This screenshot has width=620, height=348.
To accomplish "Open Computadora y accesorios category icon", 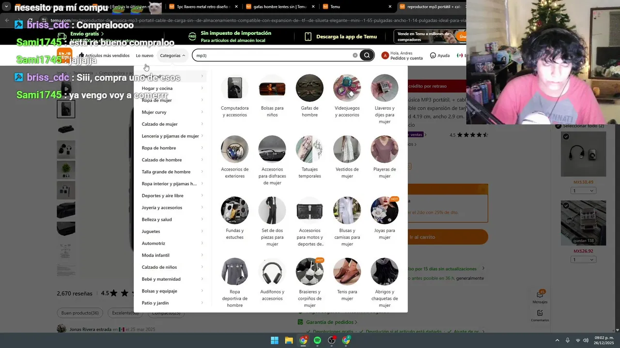I will 234,88.
